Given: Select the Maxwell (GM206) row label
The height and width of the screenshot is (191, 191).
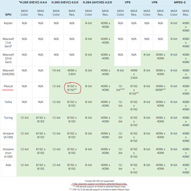Looking at the screenshot, I should coord(8,72).
